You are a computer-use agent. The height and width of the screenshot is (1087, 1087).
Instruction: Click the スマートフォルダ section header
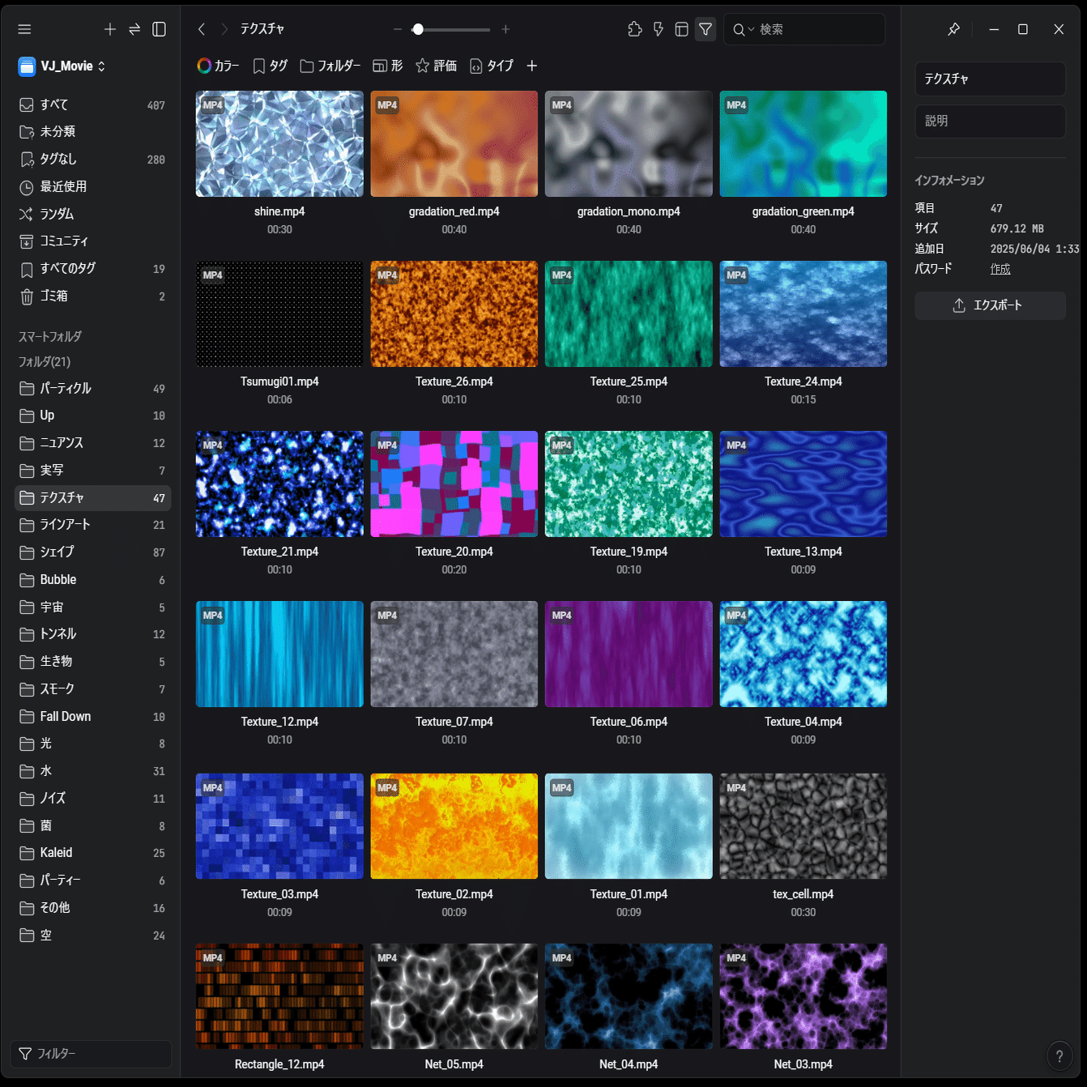(50, 337)
